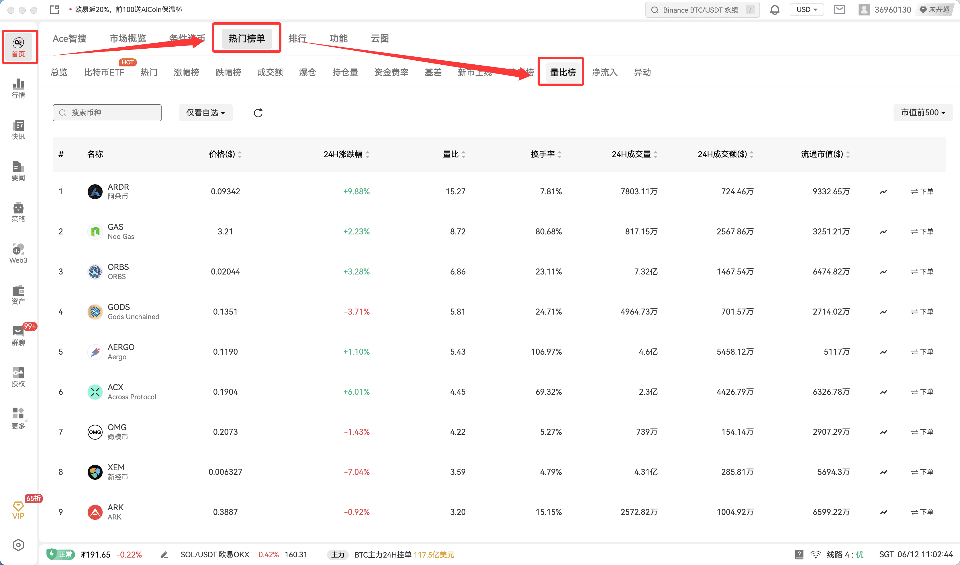Click the user avatar icon

[864, 9]
